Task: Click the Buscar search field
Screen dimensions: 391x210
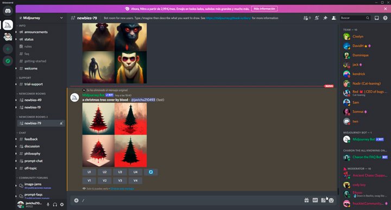Action: coord(355,18)
